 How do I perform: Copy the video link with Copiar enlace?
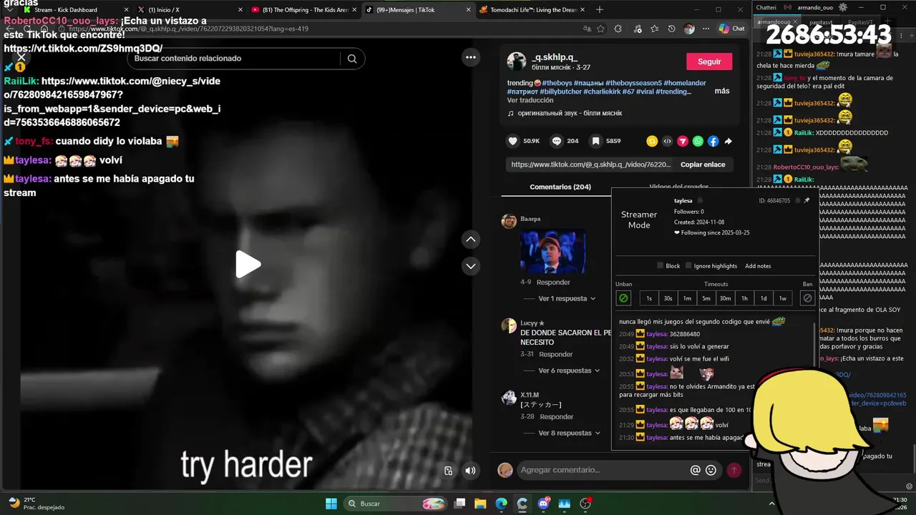click(703, 165)
